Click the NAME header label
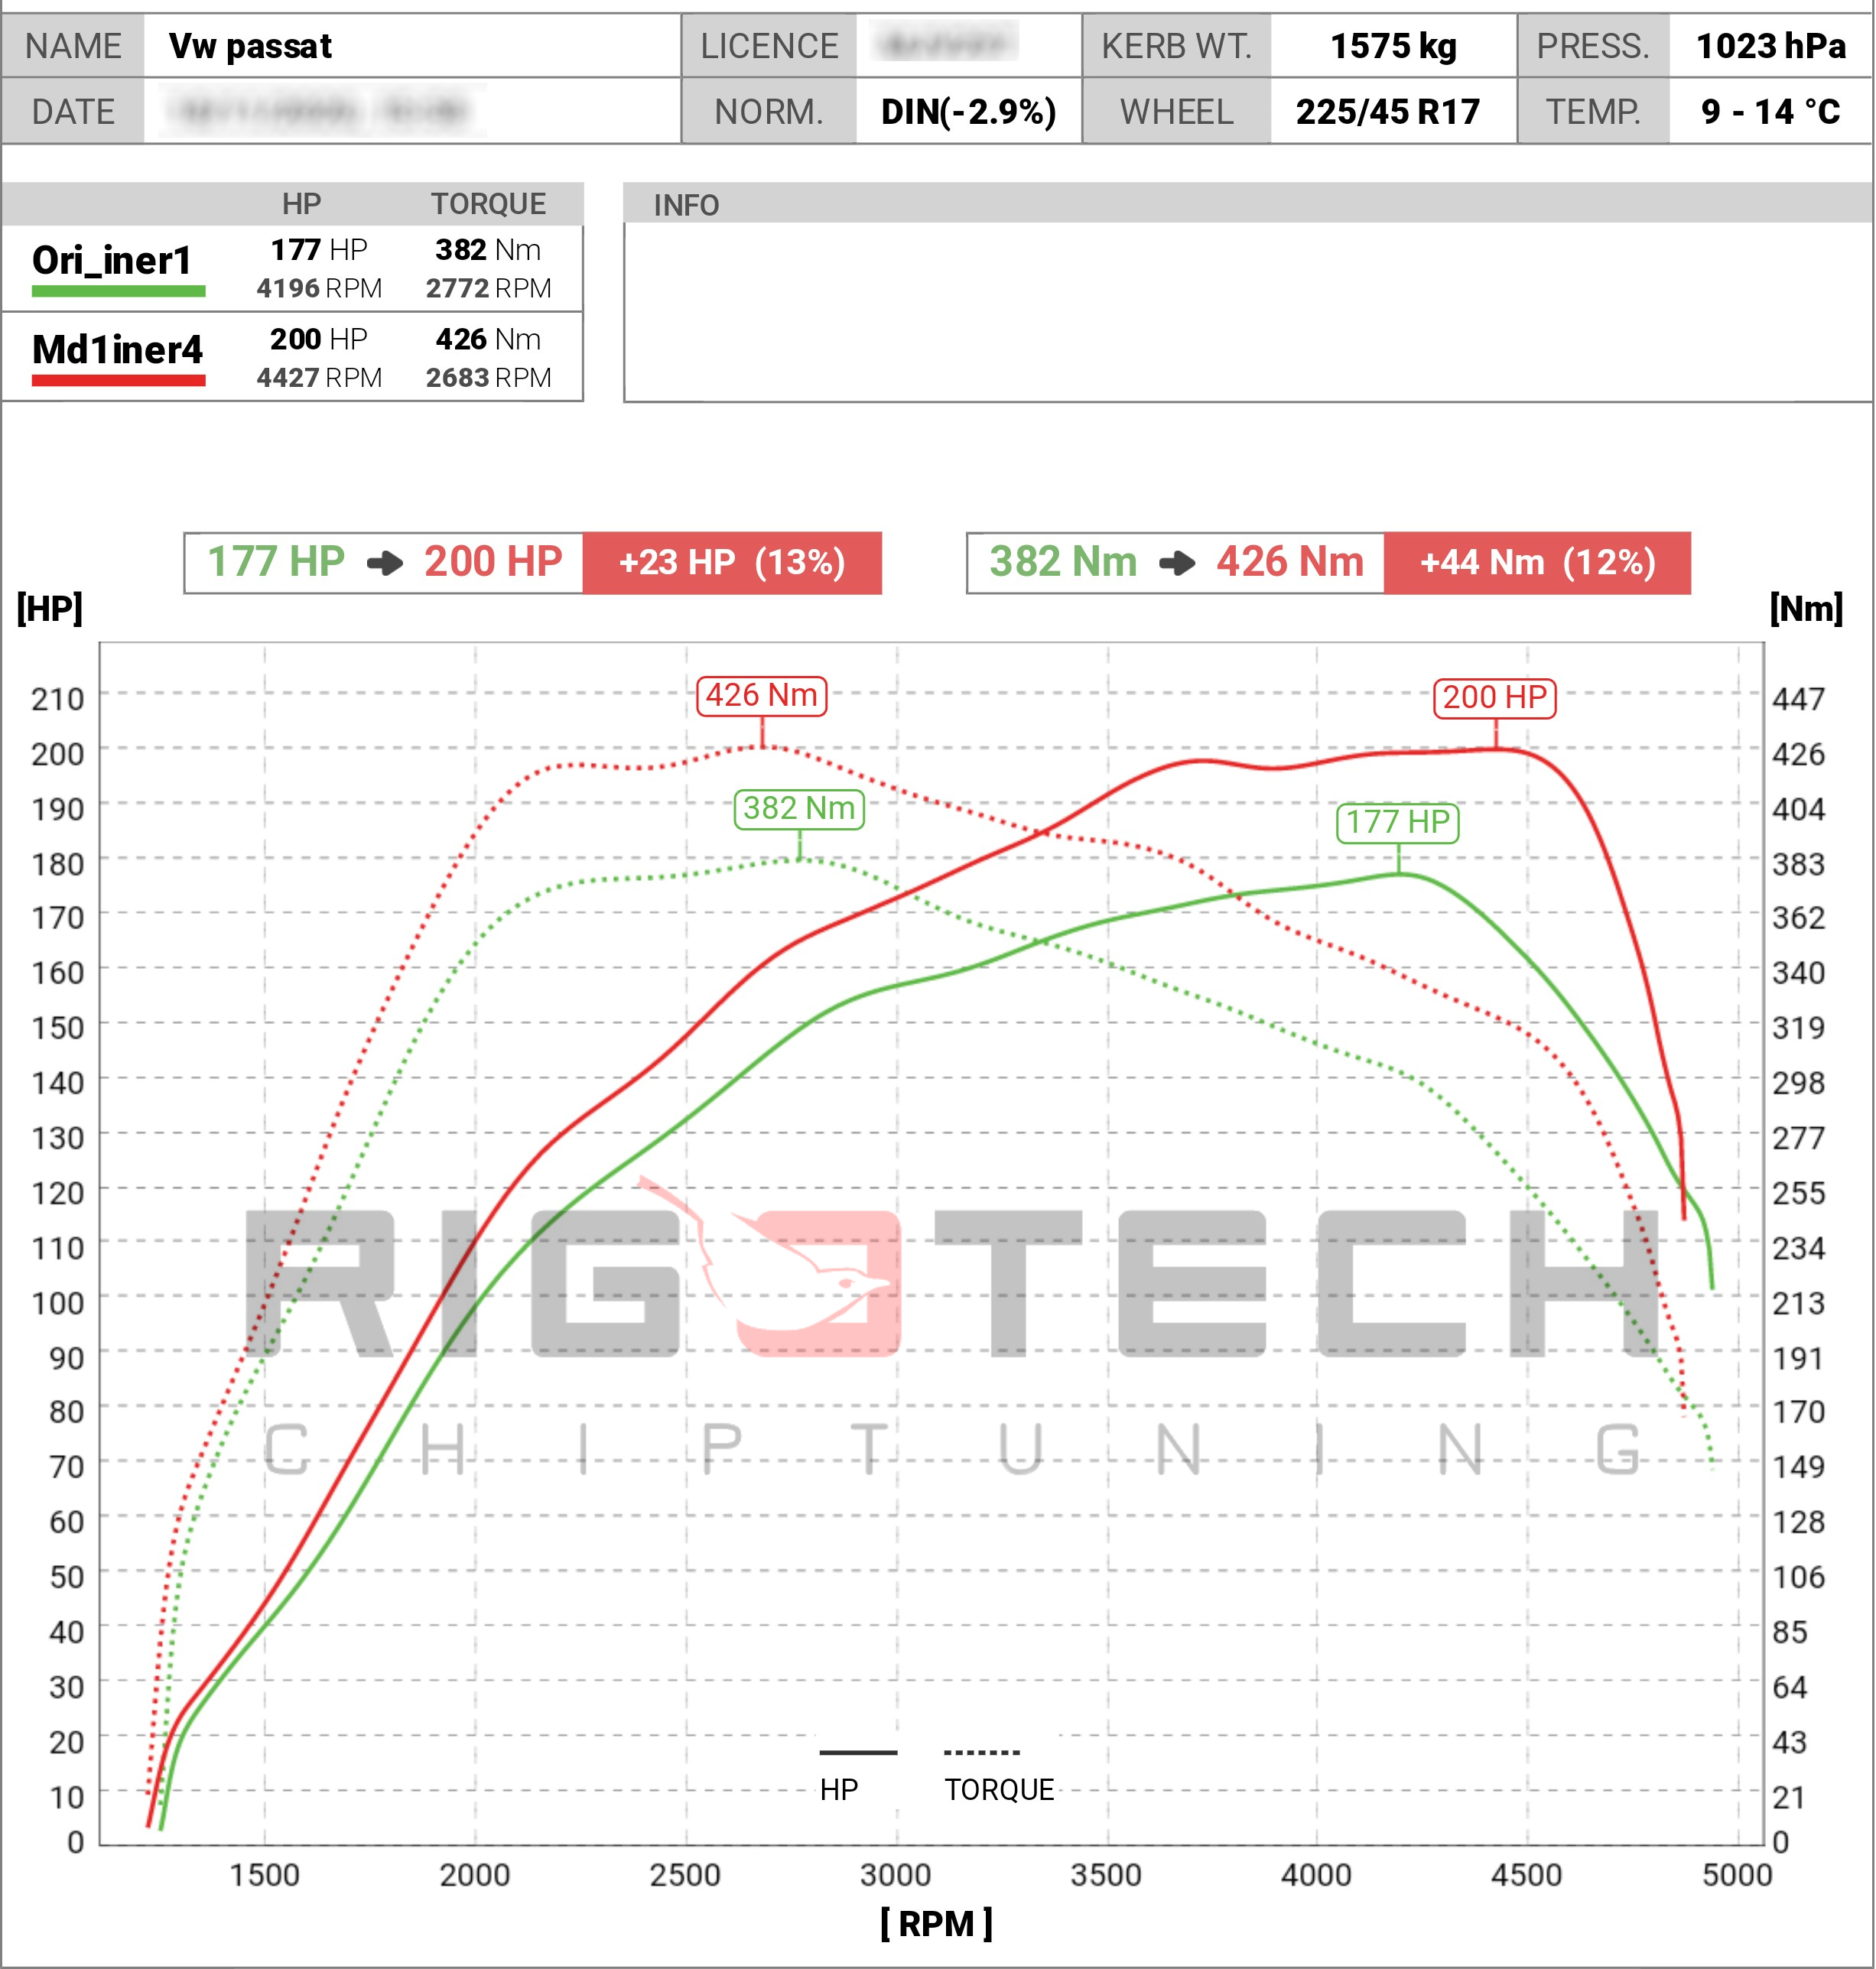Screen dimensions: 1876x1969 tap(73, 46)
